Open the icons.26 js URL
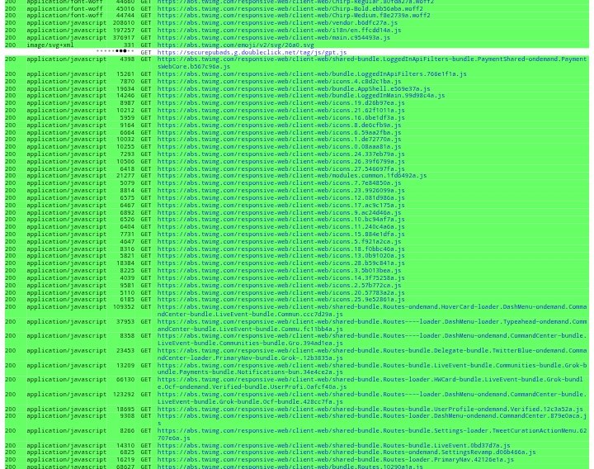Viewport: 594px width, 469px height. click(x=281, y=162)
